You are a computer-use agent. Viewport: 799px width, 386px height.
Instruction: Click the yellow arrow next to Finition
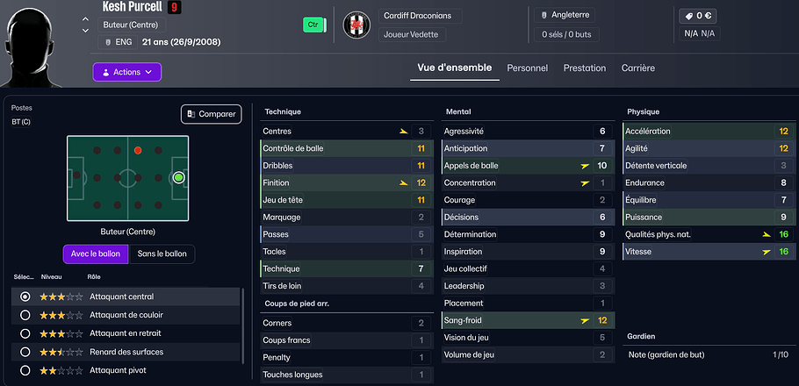403,182
